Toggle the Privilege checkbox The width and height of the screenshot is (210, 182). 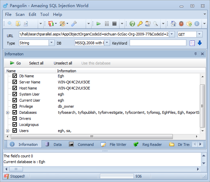(15, 106)
